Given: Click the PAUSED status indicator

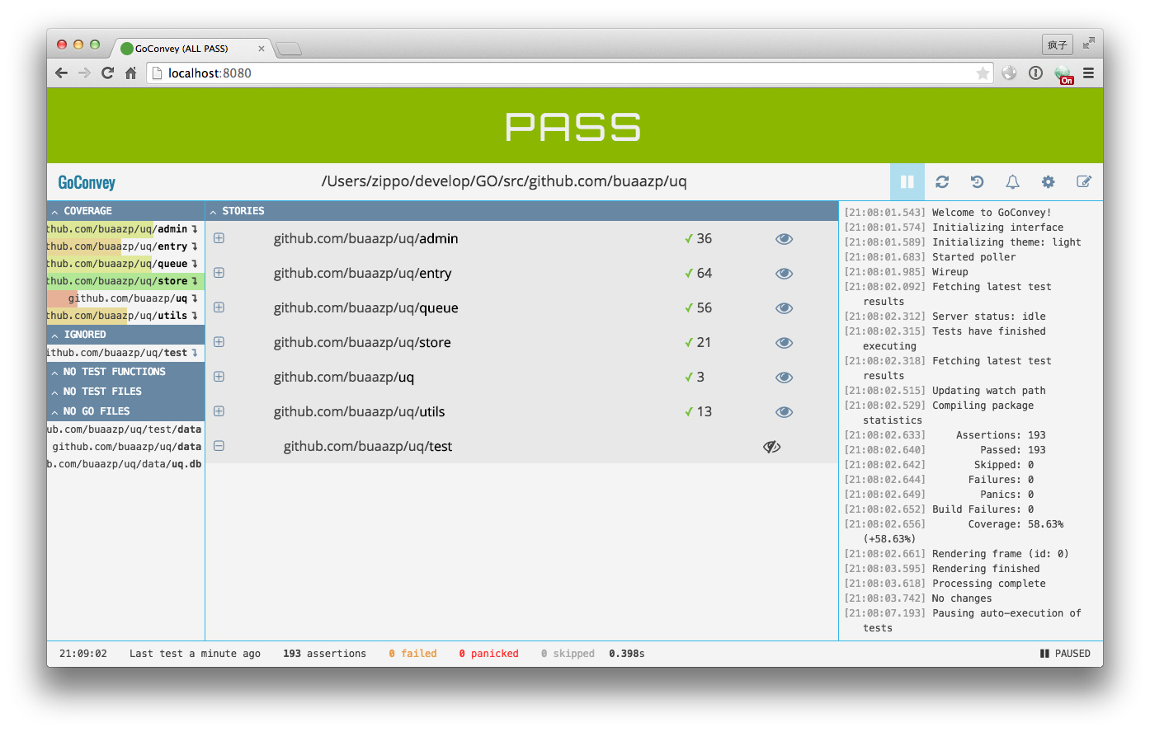Looking at the screenshot, I should (x=1065, y=654).
